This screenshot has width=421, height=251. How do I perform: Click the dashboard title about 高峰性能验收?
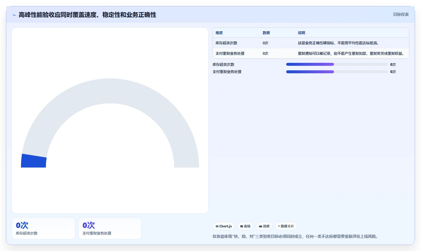pos(87,15)
